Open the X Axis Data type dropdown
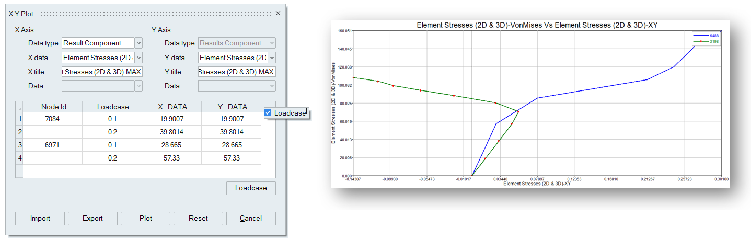The height and width of the screenshot is (251, 751). 138,43
